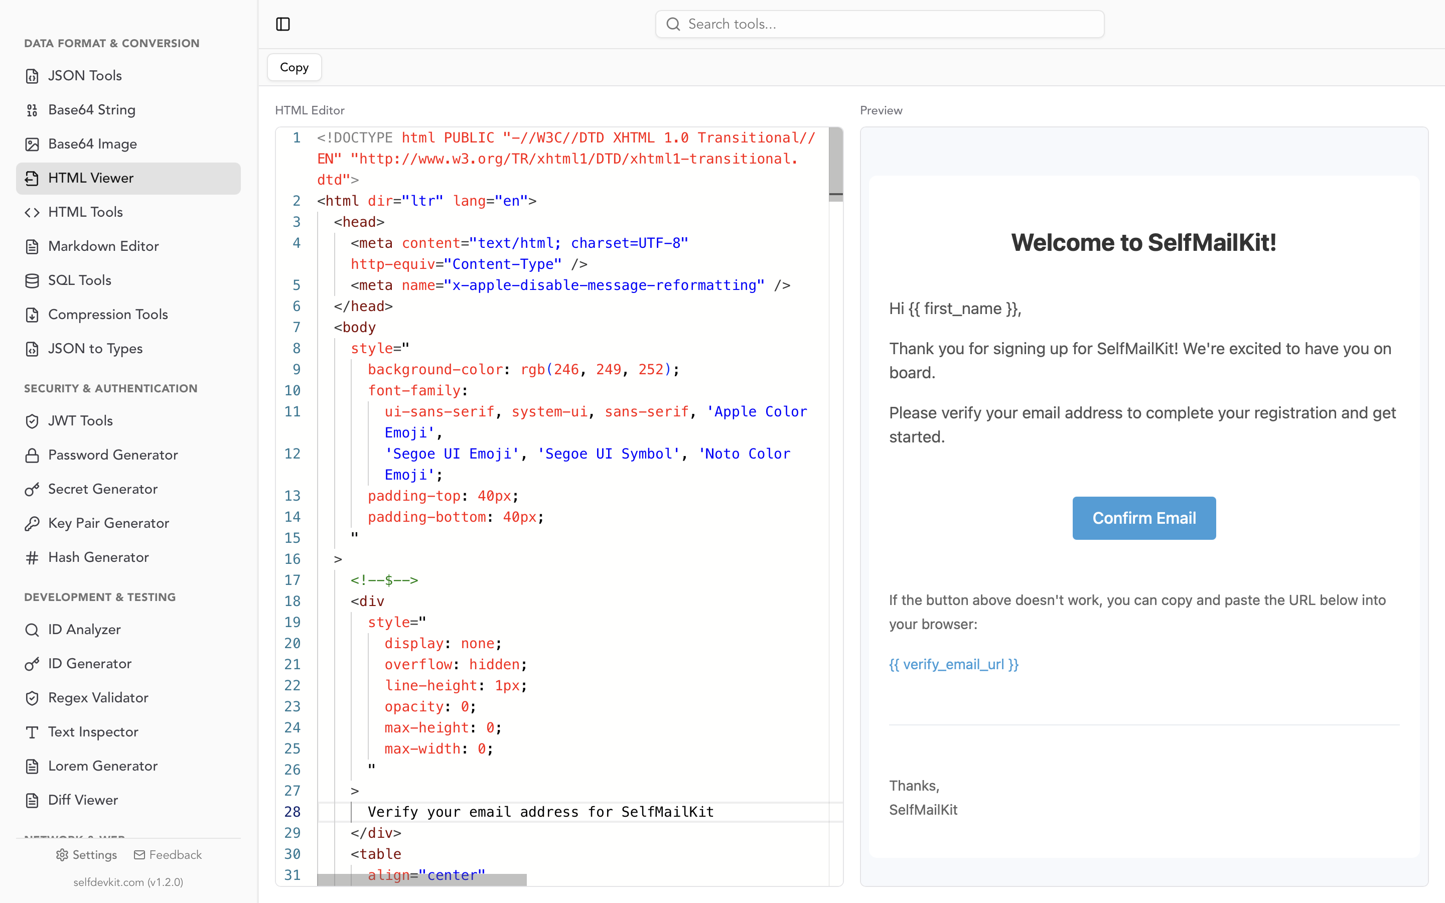Click the Text Inspector type icon

point(32,731)
